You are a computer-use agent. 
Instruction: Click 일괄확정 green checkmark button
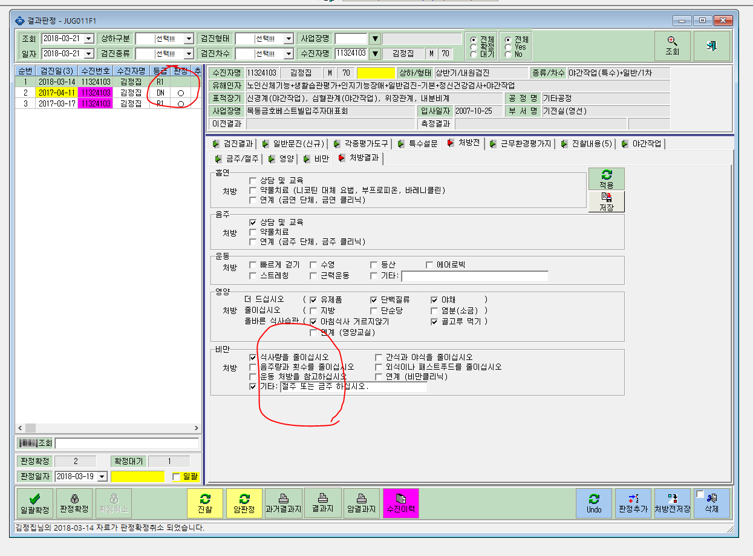coord(34,504)
